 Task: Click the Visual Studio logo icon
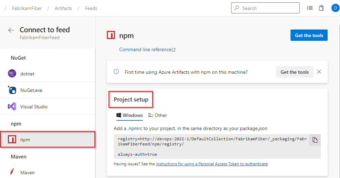coord(12,107)
